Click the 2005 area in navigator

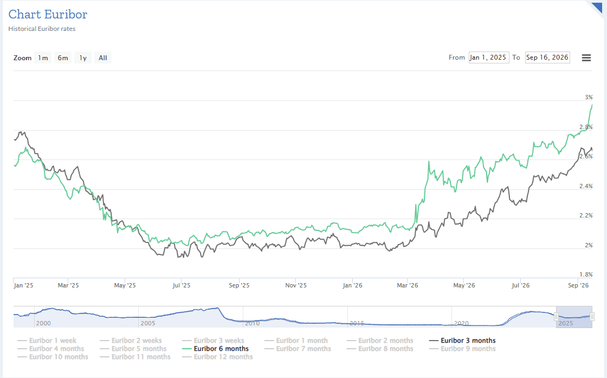click(x=148, y=323)
